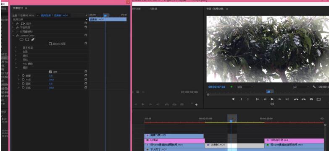Toggle the fx switch for Motion 运动
The height and width of the screenshot is (151, 329).
[x=18, y=23]
